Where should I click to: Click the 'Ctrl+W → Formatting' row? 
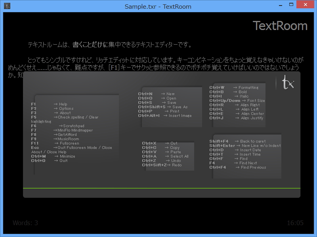234,87
